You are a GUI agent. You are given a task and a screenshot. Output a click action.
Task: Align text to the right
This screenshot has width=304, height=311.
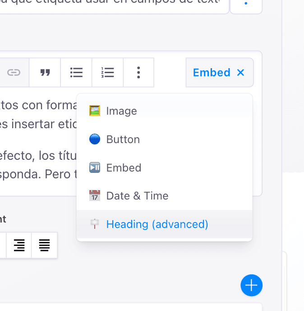click(x=19, y=245)
